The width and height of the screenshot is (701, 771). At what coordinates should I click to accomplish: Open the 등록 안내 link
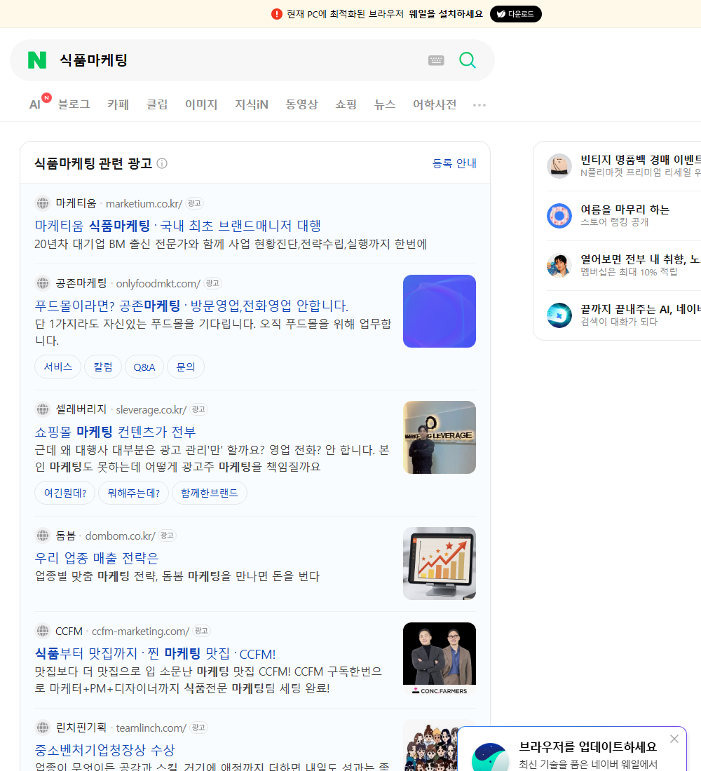coord(454,163)
